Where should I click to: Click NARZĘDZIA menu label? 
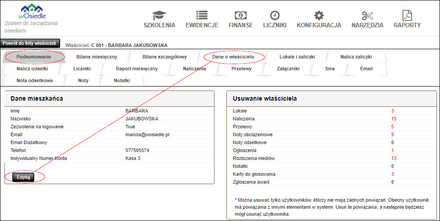pos(367,25)
